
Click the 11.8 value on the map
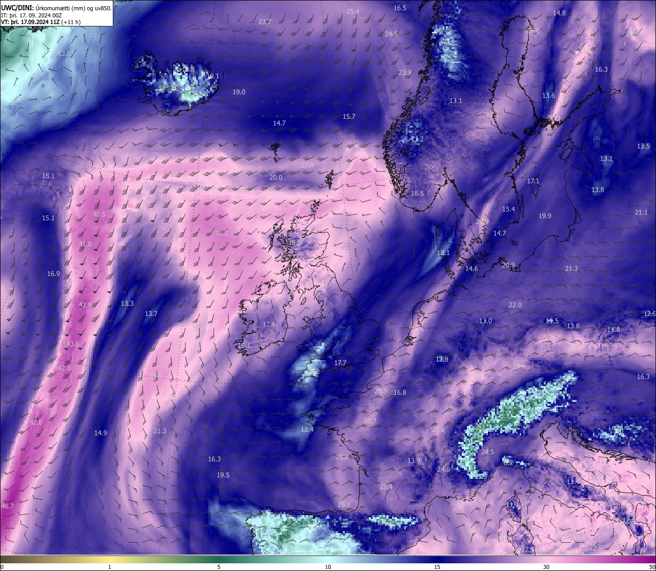(613, 329)
